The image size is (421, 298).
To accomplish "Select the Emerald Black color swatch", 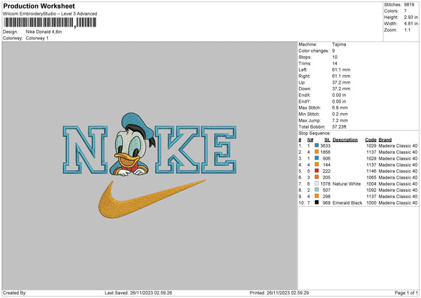I will click(x=316, y=202).
